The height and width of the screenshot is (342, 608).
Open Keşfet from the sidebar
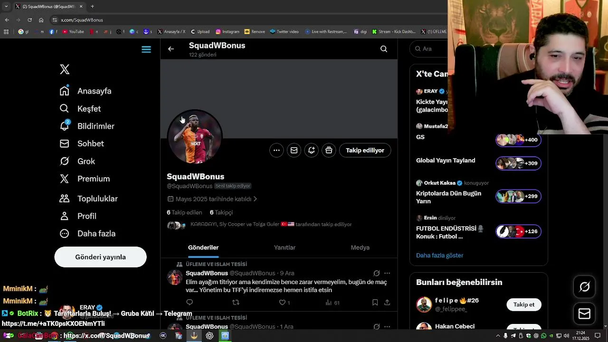80,108
